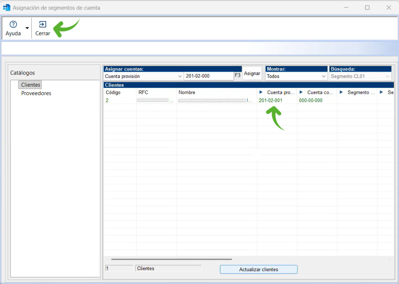Open the Búsqueda Segmento CL01 dropdown
This screenshot has width=399, height=284.
[387, 76]
